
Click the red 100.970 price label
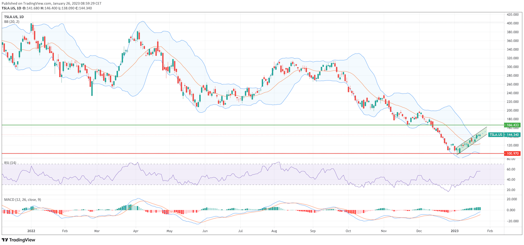(513, 154)
